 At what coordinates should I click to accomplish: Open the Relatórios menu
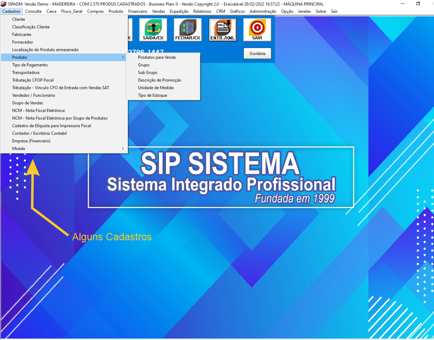coord(202,11)
